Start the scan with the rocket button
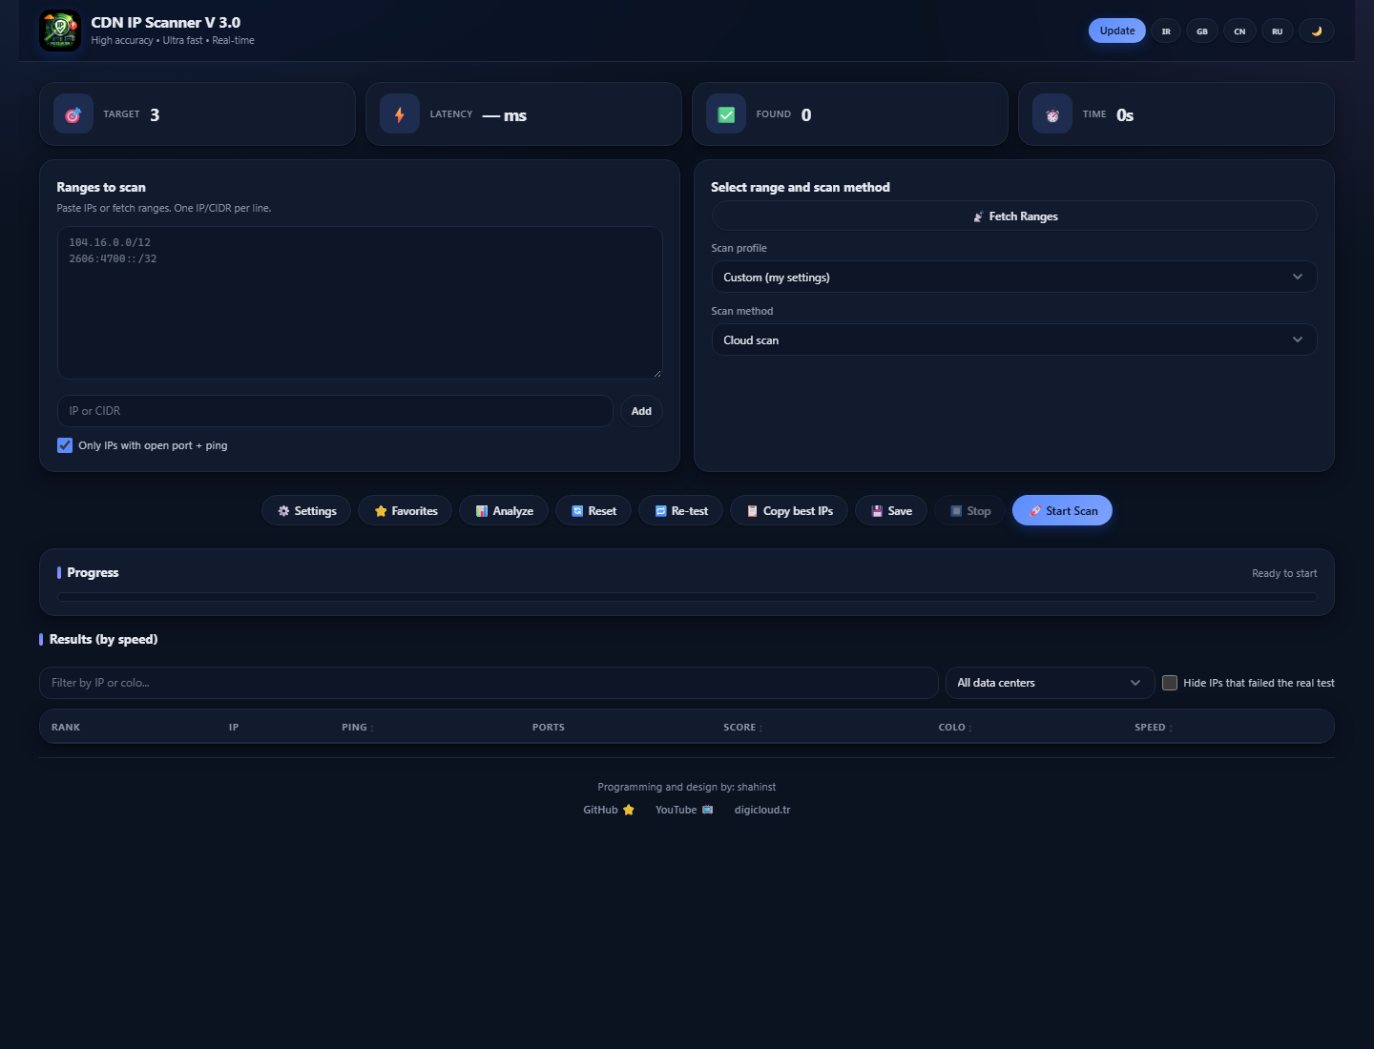The image size is (1374, 1049). click(x=1062, y=510)
